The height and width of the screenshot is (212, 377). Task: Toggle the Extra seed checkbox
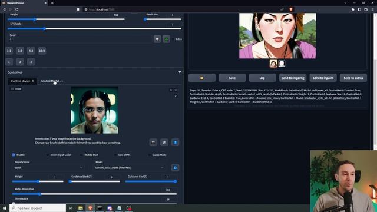point(173,39)
